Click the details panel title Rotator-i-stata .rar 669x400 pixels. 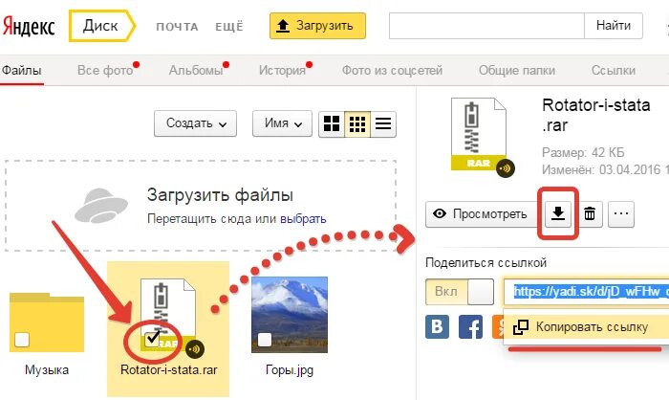(x=596, y=115)
